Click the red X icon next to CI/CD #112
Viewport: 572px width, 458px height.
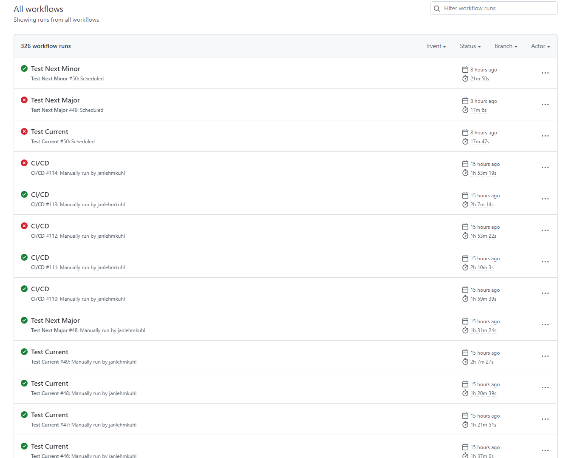[24, 225]
